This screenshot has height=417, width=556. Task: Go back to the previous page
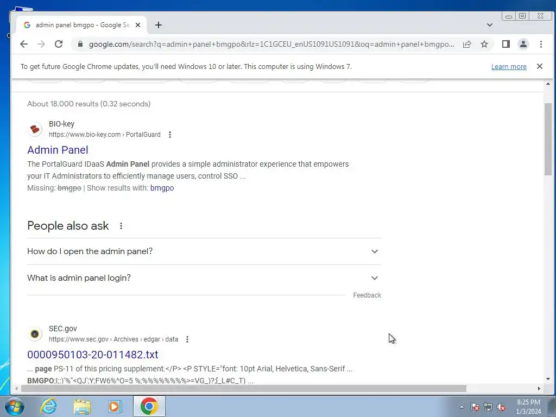coord(24,44)
